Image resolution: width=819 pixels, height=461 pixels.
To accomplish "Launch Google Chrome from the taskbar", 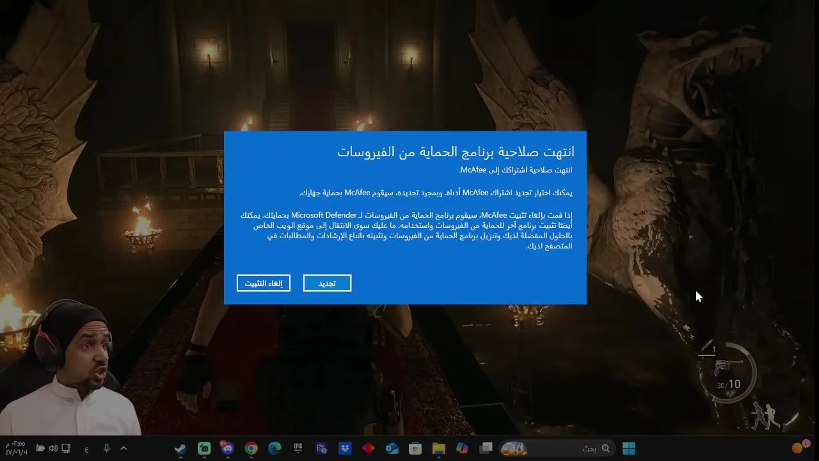I will (x=251, y=448).
